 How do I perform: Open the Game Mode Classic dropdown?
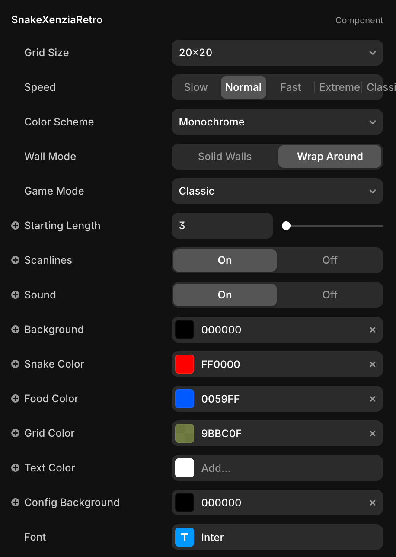click(x=277, y=191)
